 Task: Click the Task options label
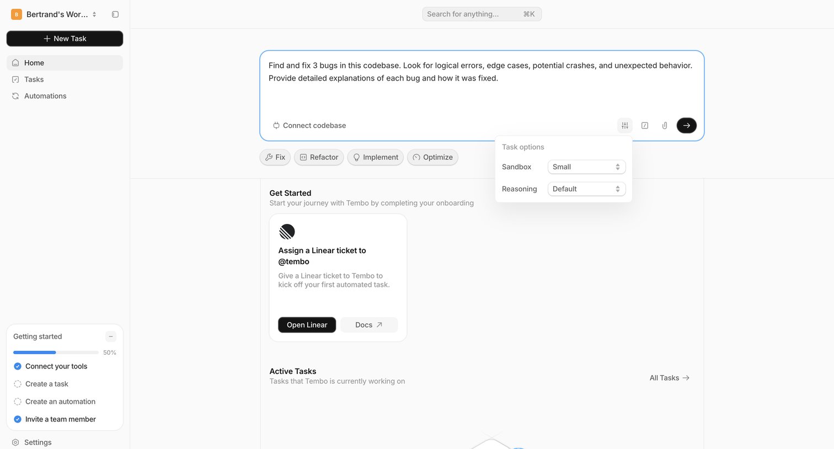coord(523,147)
